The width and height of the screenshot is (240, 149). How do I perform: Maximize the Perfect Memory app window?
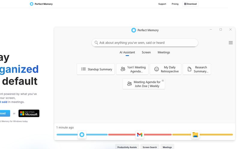point(220,29)
